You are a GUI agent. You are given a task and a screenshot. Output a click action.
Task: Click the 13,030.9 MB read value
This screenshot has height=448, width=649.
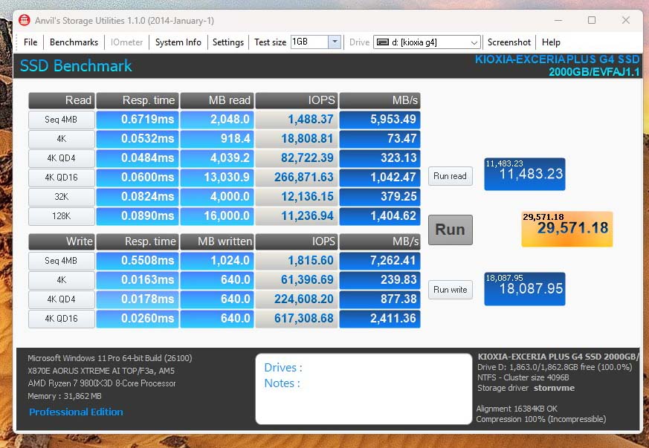(x=217, y=177)
